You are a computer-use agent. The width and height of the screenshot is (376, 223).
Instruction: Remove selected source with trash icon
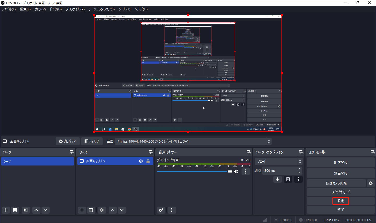click(x=91, y=210)
